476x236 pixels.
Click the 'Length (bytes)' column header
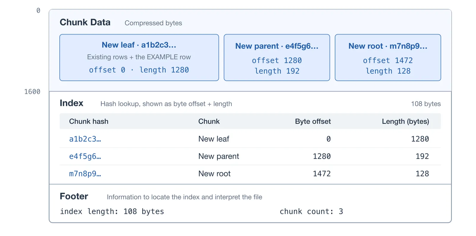click(405, 121)
